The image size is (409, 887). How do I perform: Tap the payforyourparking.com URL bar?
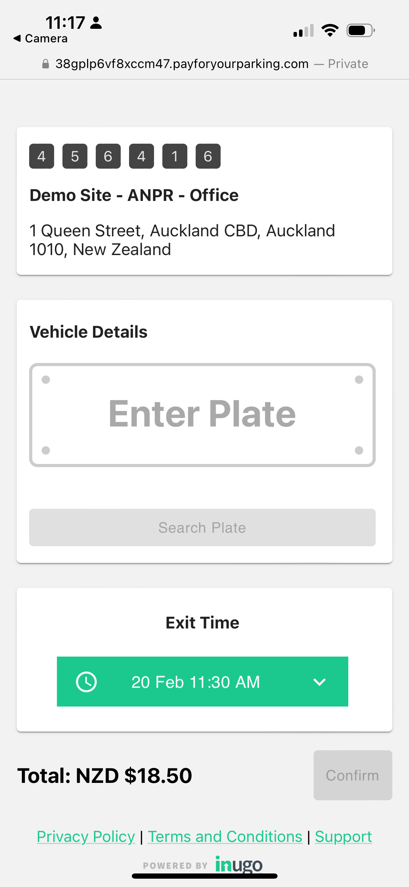pos(182,64)
